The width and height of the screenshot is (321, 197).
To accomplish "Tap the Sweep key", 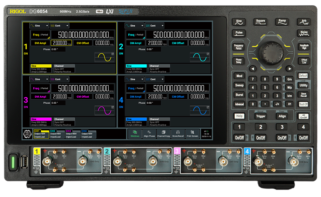I will (x=239, y=85).
